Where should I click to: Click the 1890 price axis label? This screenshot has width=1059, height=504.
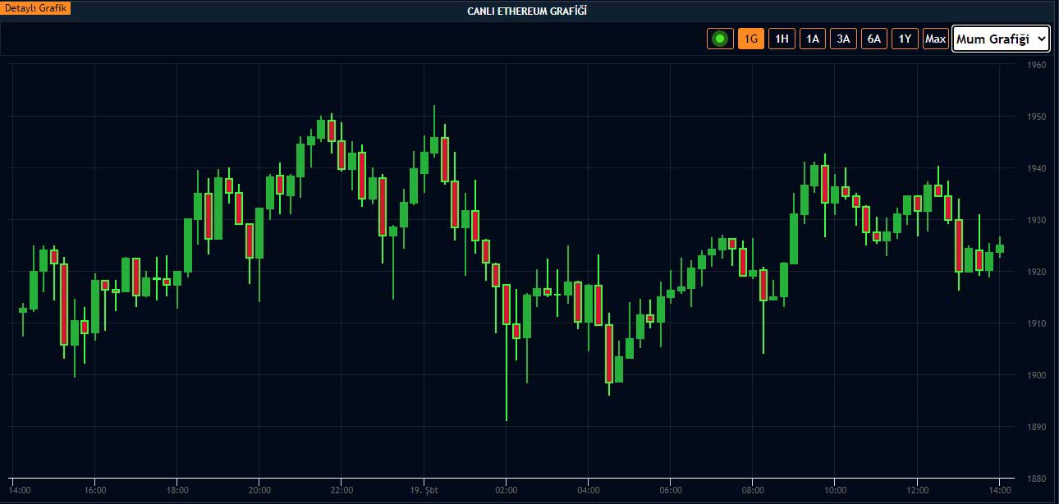1037,427
